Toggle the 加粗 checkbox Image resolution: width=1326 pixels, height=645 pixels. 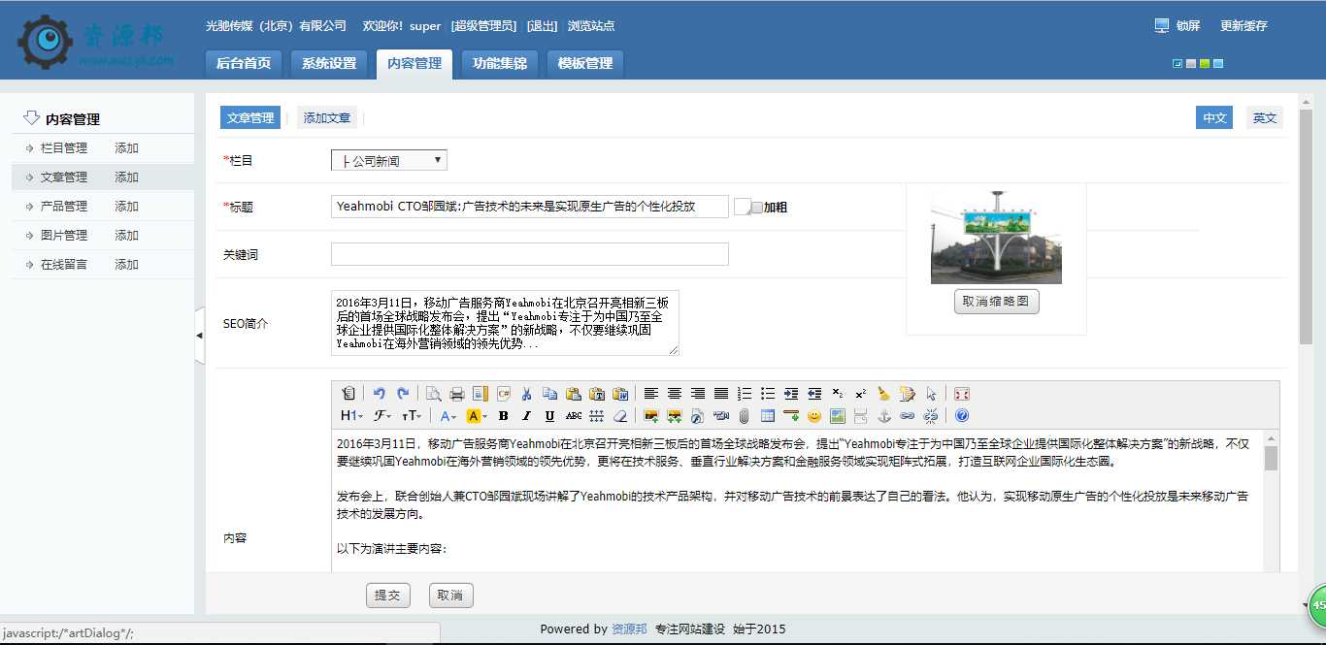[757, 208]
